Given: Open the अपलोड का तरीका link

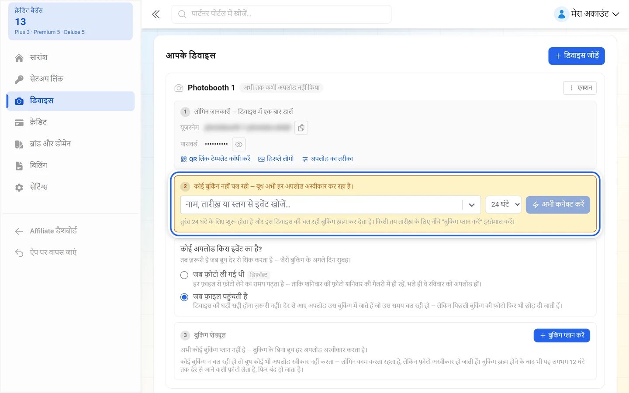Looking at the screenshot, I should (x=328, y=159).
